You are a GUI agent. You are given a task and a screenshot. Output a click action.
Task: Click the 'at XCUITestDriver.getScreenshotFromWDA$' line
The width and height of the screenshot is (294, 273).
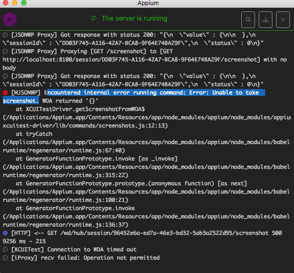tap(80, 109)
